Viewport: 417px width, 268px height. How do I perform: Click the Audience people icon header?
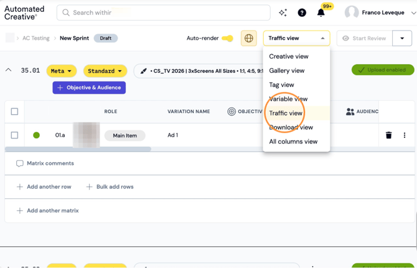(350, 111)
